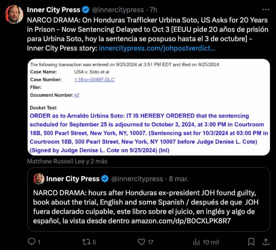Click verified badge next to Inner City Press
Screen dimensions: 276x250
point(86,10)
